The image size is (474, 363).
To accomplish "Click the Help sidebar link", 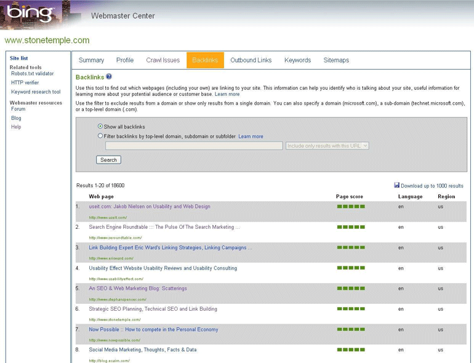I will 16,127.
